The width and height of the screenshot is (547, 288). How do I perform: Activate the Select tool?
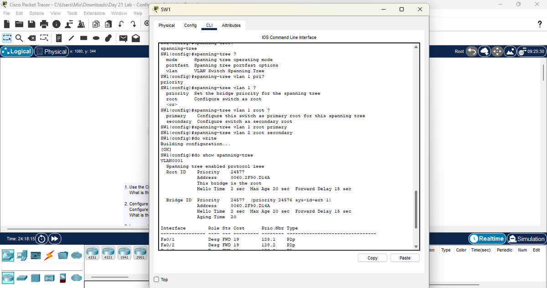coord(7,39)
